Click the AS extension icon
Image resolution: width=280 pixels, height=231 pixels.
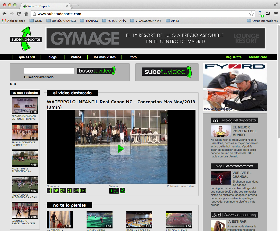pyautogui.click(x=268, y=14)
